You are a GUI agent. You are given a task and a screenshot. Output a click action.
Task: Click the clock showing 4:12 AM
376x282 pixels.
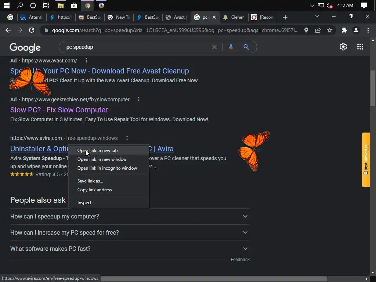(x=345, y=5)
